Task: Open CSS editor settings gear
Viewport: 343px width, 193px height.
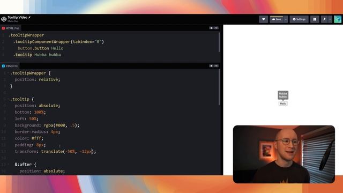Action: click(x=211, y=66)
